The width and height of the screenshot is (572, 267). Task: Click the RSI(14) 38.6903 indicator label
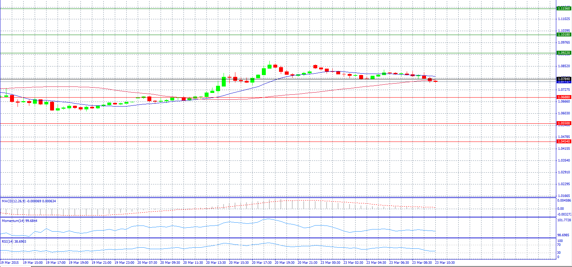pos(14,242)
